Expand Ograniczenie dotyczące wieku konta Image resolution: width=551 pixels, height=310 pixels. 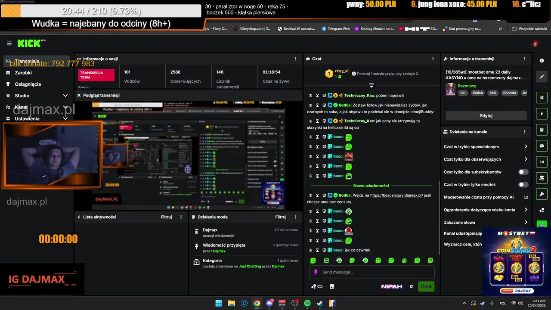[x=526, y=210]
